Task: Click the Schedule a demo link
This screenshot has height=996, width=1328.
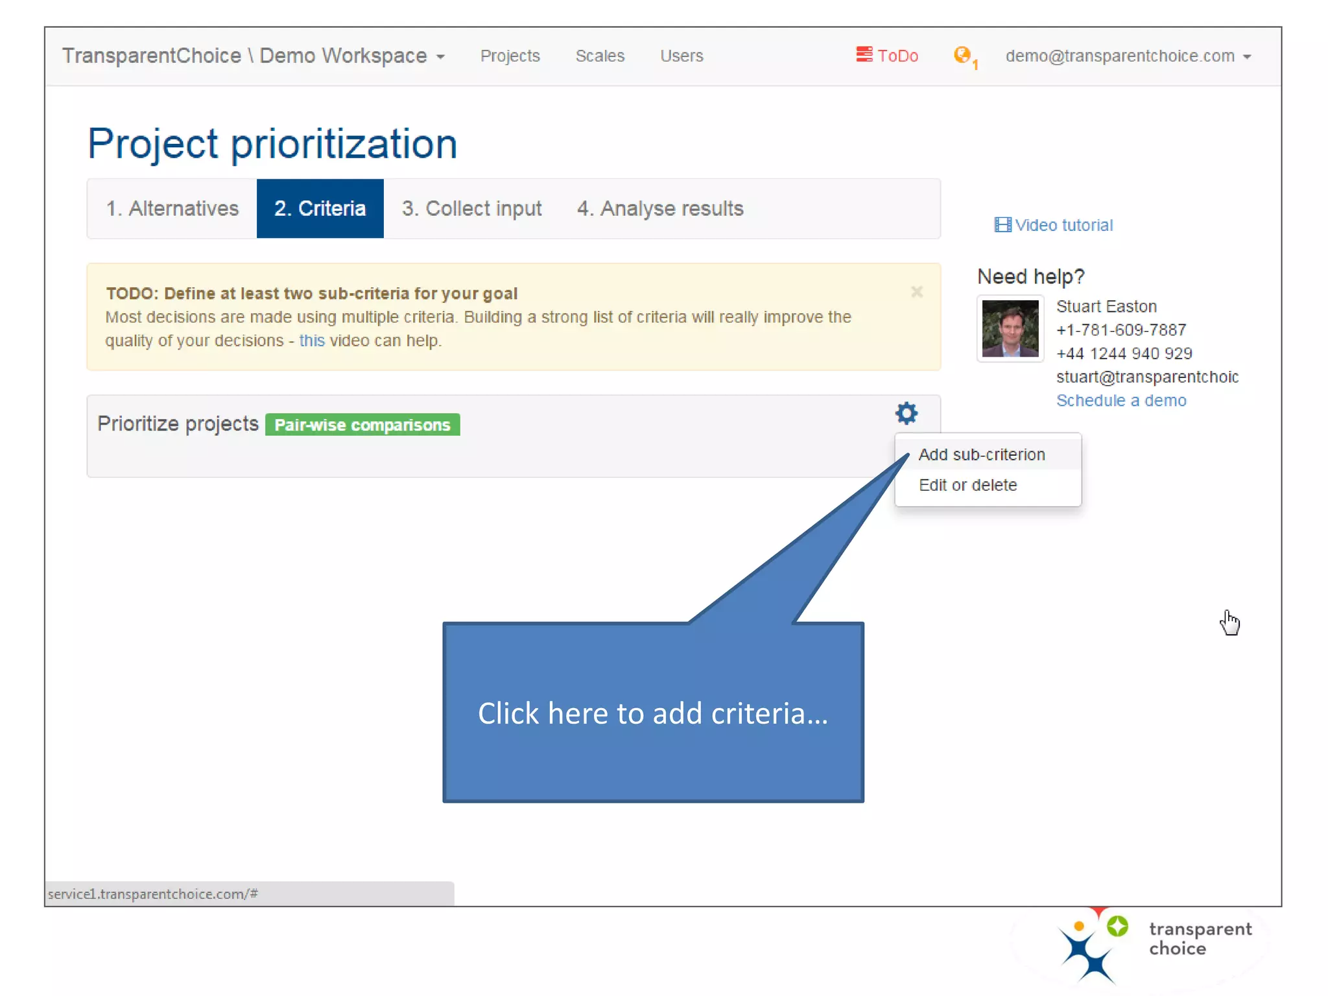Action: [x=1120, y=401]
